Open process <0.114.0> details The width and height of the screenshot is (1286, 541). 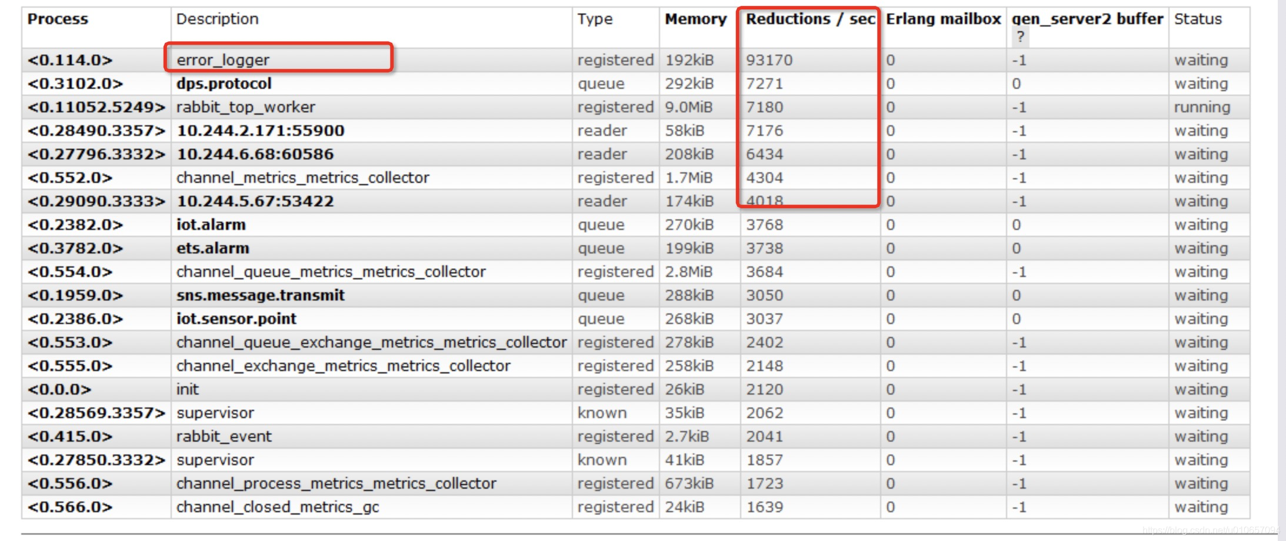click(70, 60)
